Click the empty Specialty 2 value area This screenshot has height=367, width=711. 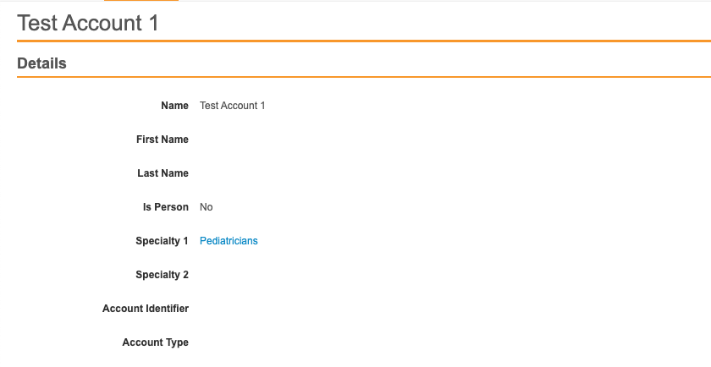coord(254,275)
